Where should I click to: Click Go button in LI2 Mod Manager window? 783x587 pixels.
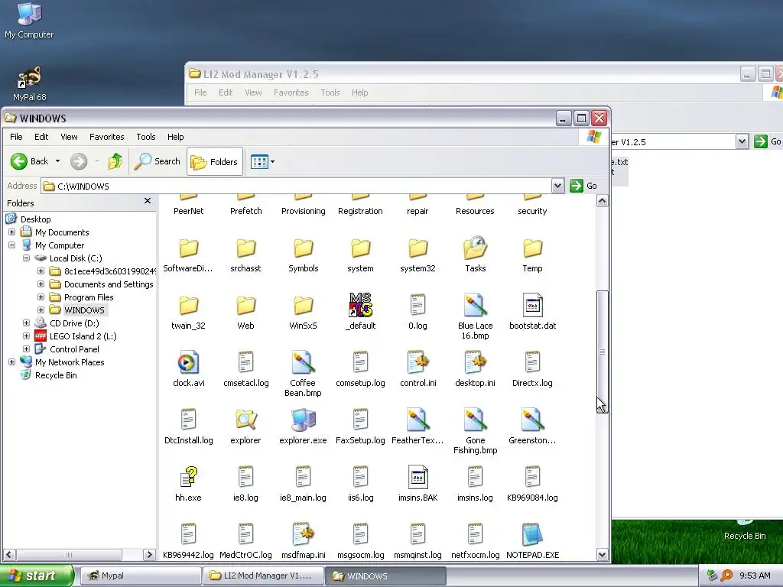pos(768,141)
